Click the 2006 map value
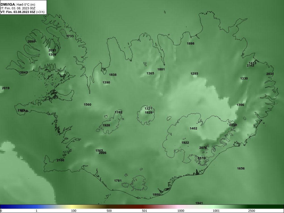Screen dimensions: 284x213 [x=103, y=153]
